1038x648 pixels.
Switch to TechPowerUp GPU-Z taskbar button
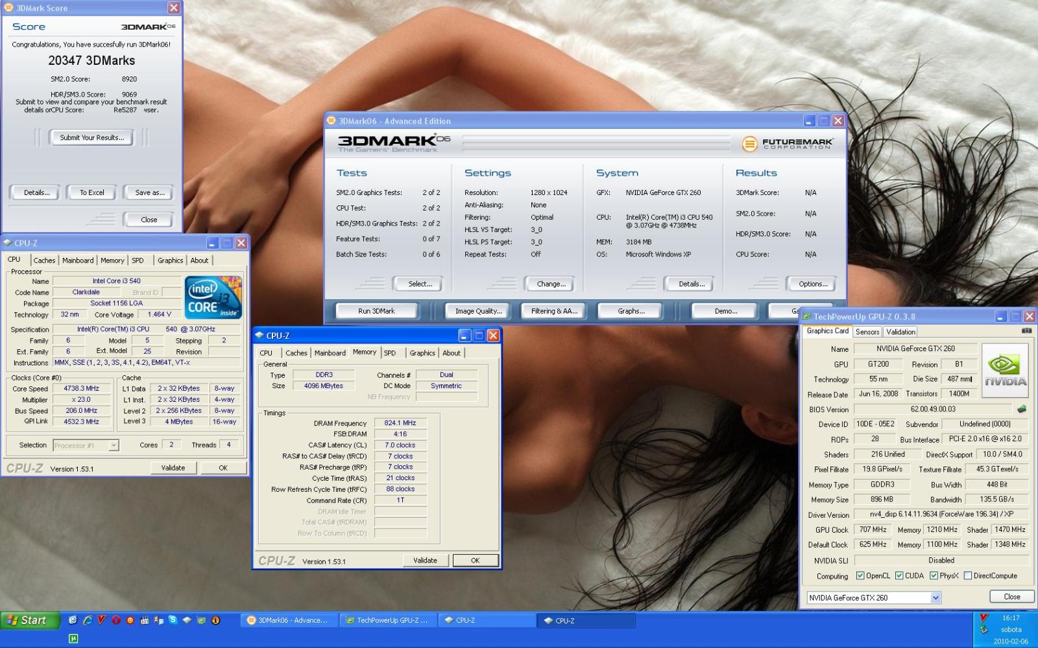tap(387, 620)
